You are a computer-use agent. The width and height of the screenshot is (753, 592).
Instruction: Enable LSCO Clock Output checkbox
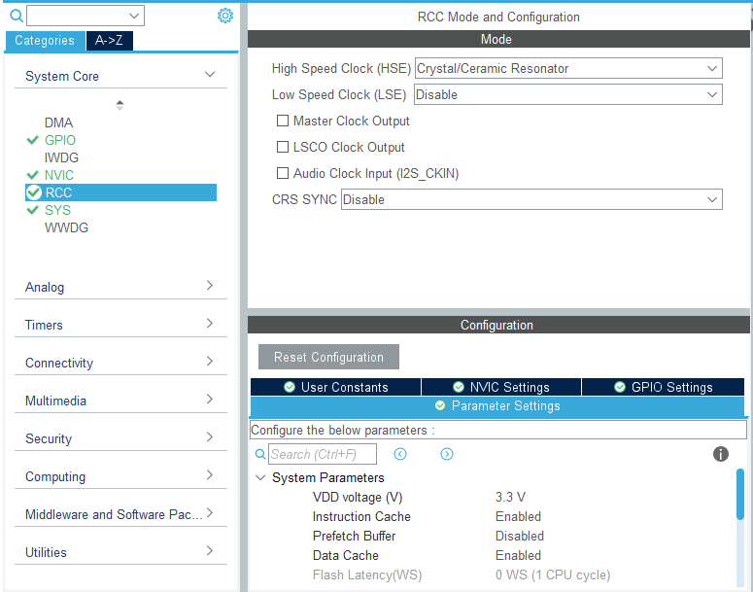coord(283,147)
